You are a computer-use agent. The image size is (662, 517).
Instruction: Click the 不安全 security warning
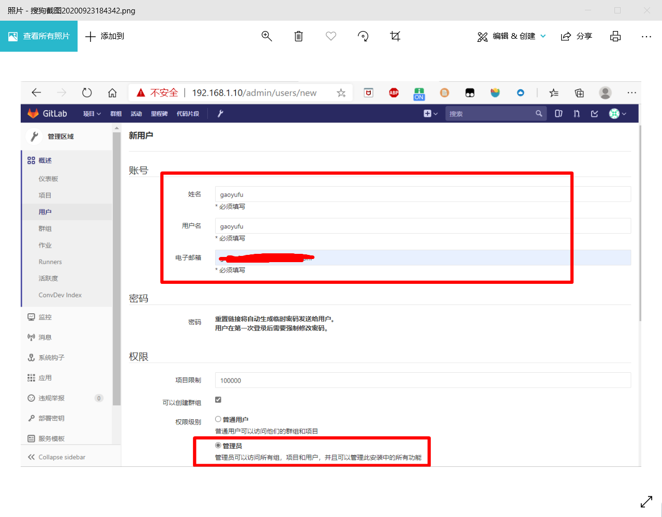click(157, 93)
